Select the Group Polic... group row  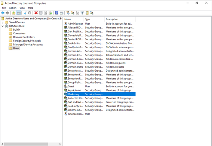[x=100, y=83]
